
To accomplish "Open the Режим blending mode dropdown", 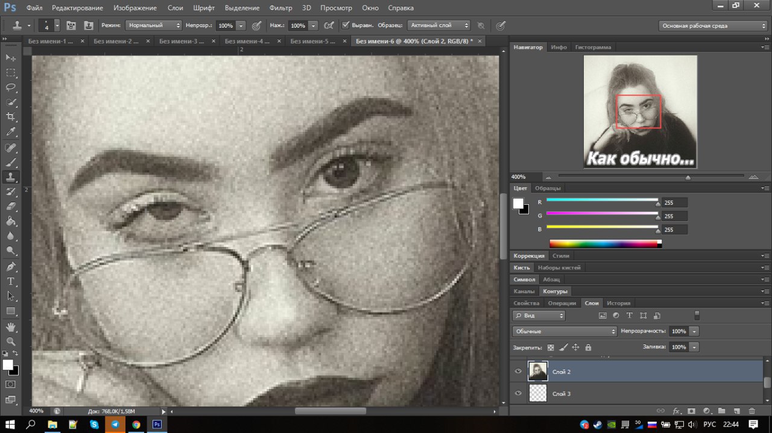I will coord(153,25).
